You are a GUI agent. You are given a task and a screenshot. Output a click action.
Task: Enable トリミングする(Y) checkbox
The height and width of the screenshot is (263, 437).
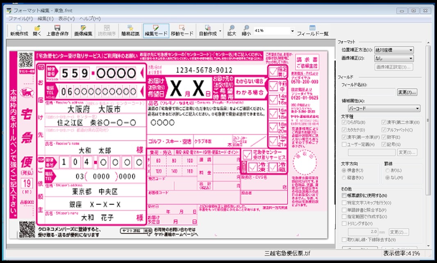pyautogui.click(x=344, y=223)
